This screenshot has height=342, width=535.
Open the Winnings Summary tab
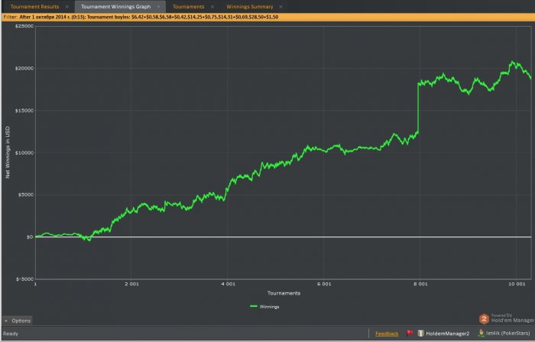coord(250,6)
